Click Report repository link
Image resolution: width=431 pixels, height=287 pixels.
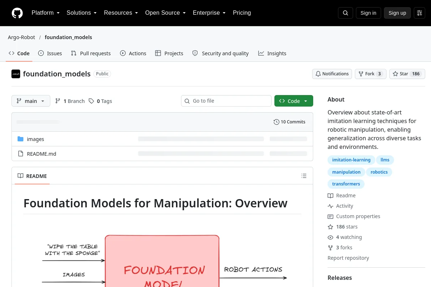(x=348, y=258)
